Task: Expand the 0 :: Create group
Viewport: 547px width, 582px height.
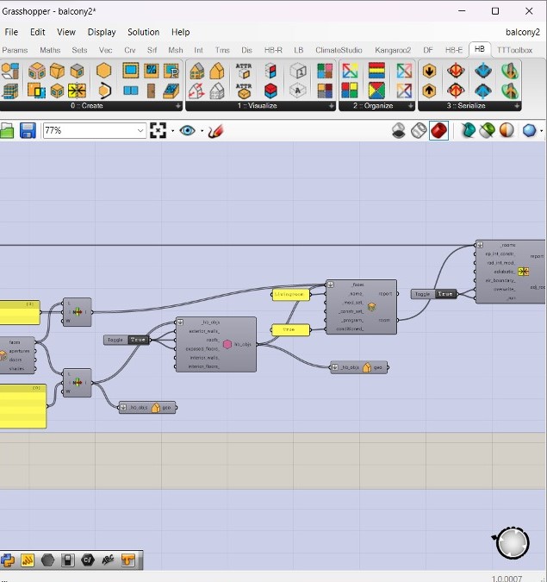Action: tap(178, 106)
